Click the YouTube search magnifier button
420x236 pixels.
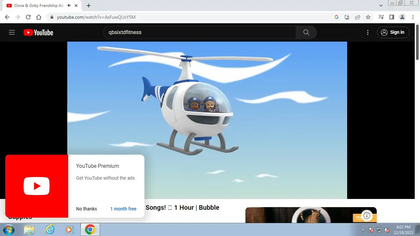(306, 32)
